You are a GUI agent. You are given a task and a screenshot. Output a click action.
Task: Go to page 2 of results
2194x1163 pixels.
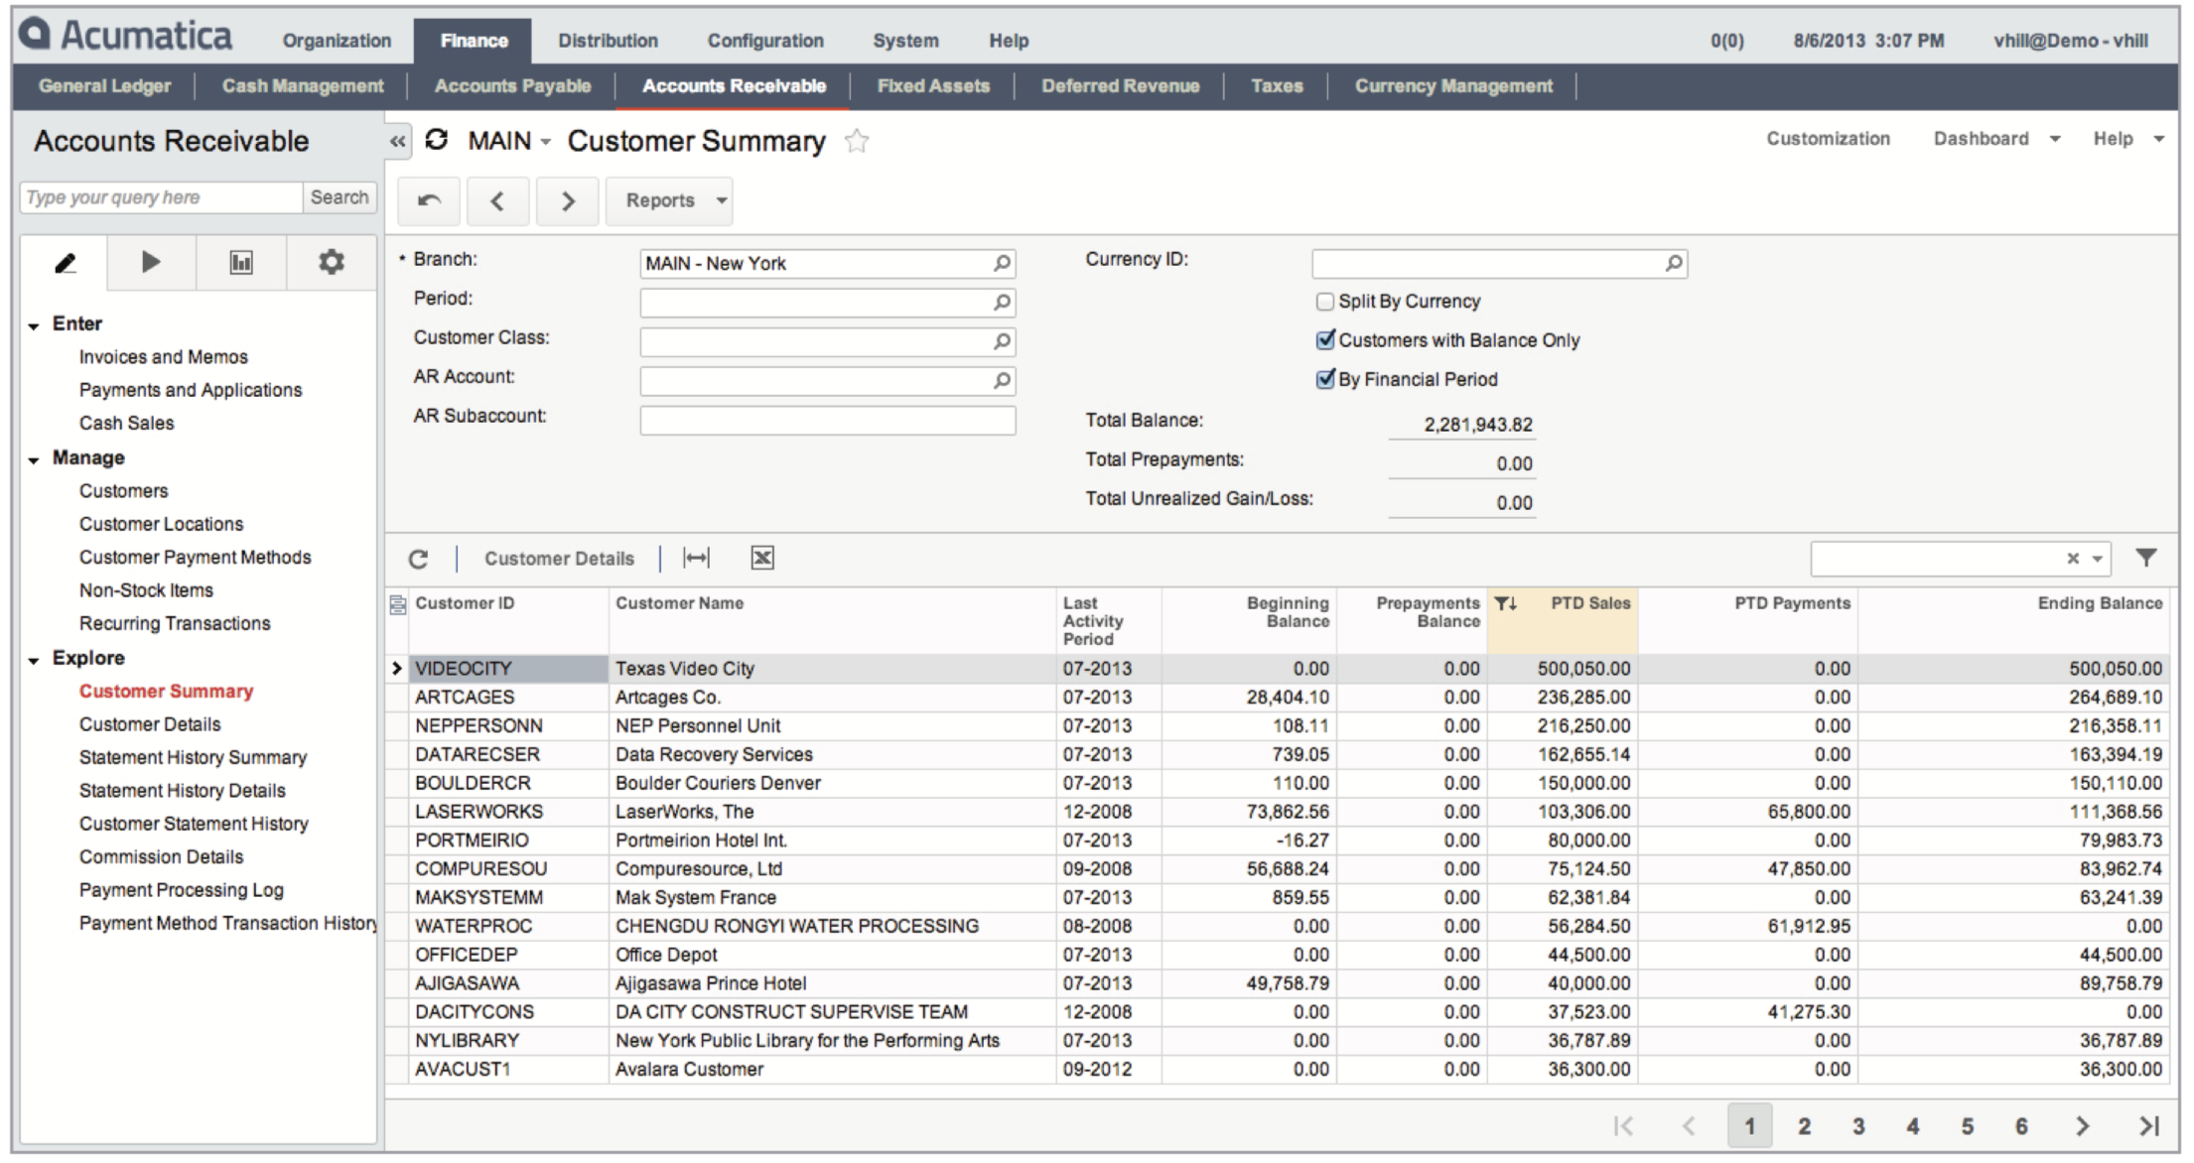click(x=1804, y=1126)
